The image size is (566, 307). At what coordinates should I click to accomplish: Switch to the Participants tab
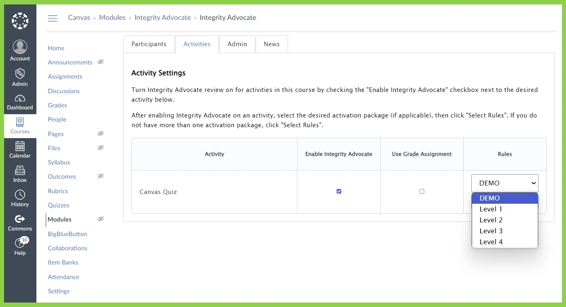[149, 44]
